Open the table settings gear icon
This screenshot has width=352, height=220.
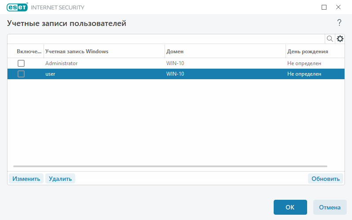tap(340, 39)
